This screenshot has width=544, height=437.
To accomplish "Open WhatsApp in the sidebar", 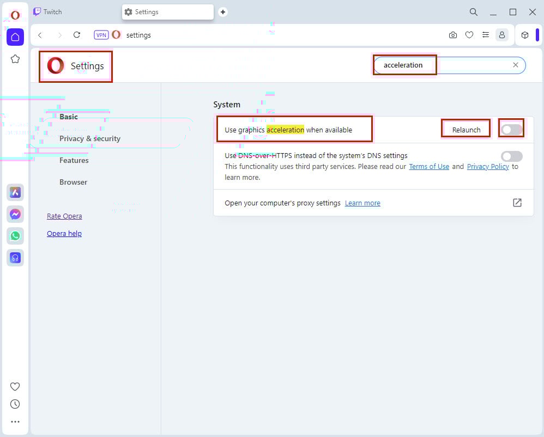I will [15, 236].
